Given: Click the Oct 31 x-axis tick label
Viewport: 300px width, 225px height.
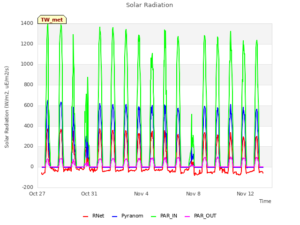Looking at the screenshot, I should click(x=89, y=194).
